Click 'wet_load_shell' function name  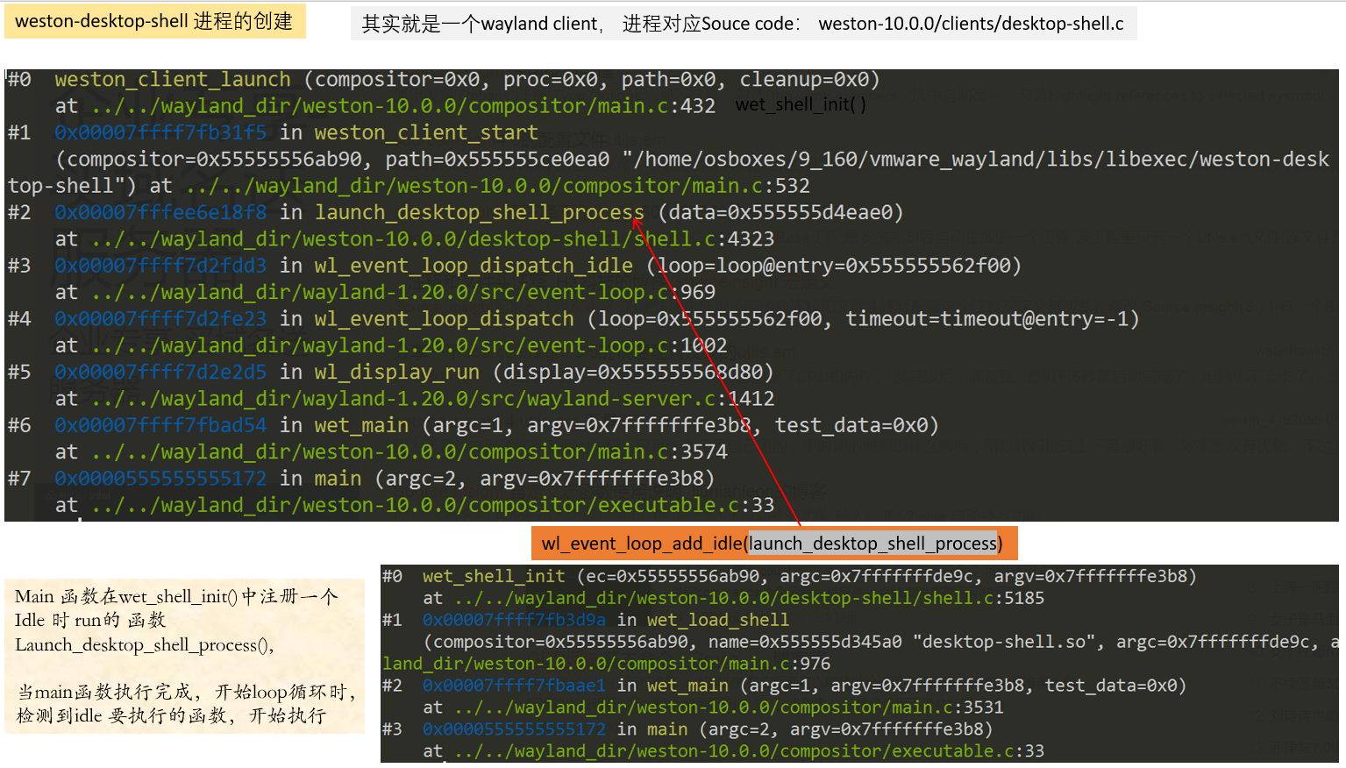718,621
